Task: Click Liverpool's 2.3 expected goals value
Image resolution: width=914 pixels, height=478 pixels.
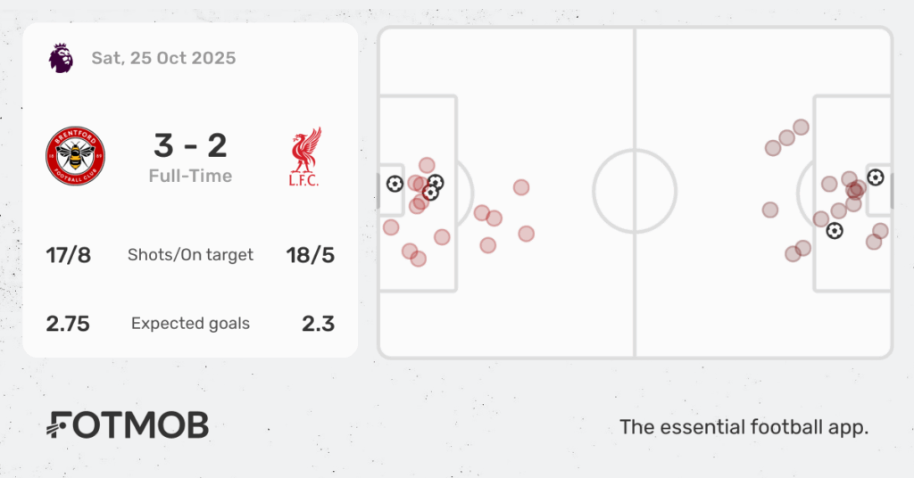Action: coord(317,324)
